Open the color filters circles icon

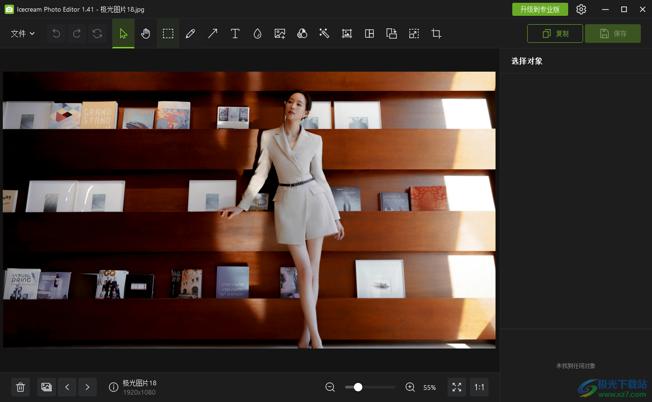pyautogui.click(x=302, y=33)
